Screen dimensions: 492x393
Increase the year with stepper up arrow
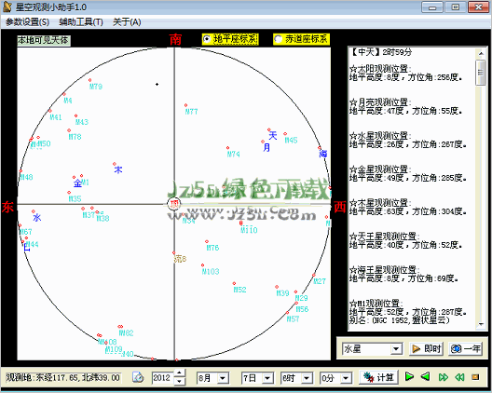pos(179,373)
